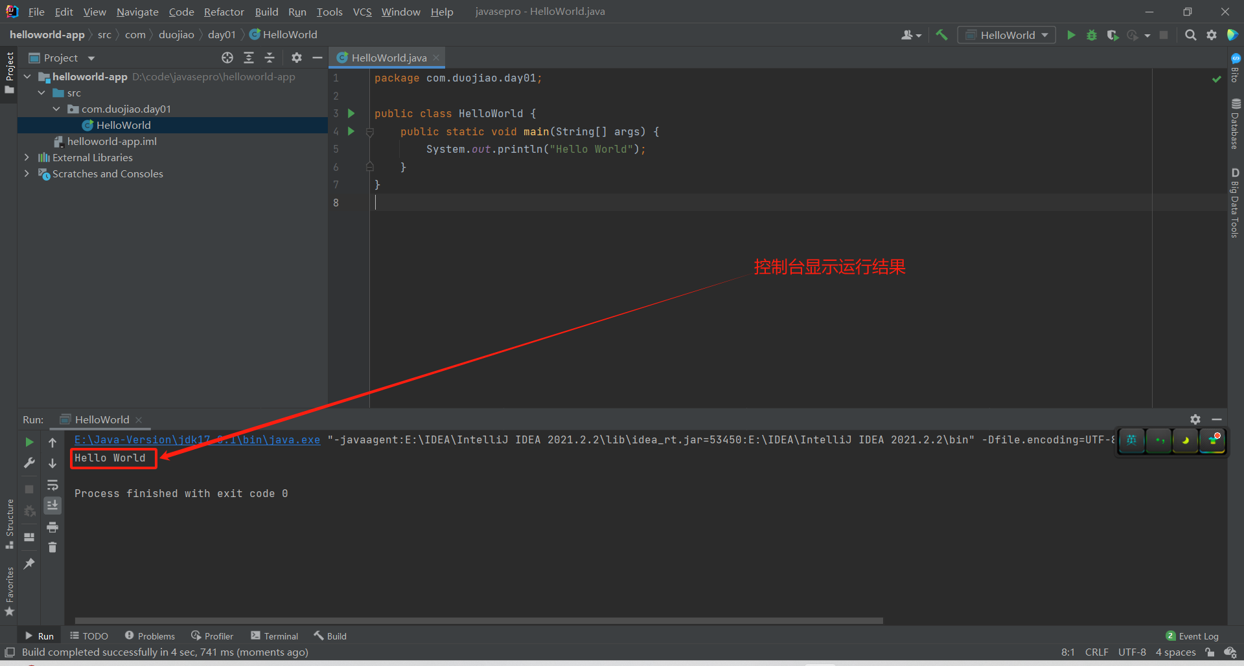Open HelloWorld run configuration dropdown
1244x666 pixels.
click(x=1007, y=35)
